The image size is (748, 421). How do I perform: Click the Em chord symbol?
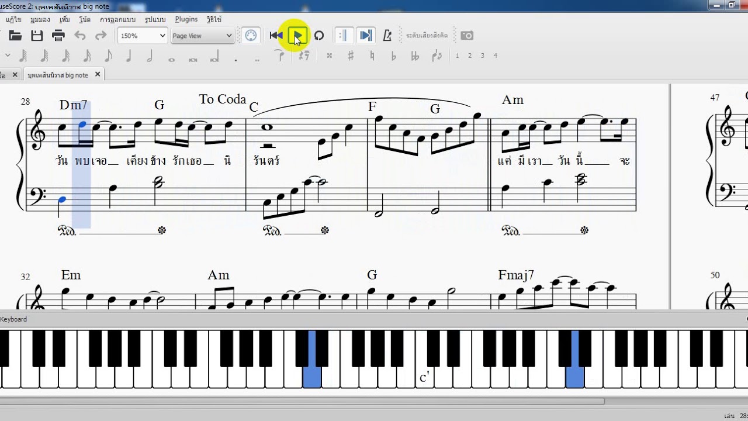pos(71,275)
